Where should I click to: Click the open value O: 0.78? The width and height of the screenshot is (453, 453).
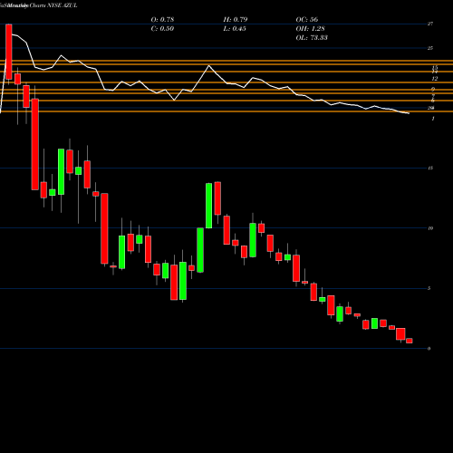pyautogui.click(x=162, y=20)
